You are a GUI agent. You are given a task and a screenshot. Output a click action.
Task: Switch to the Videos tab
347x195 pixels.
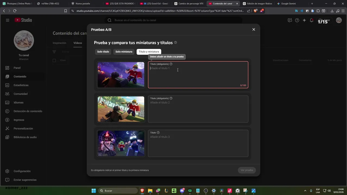click(78, 43)
